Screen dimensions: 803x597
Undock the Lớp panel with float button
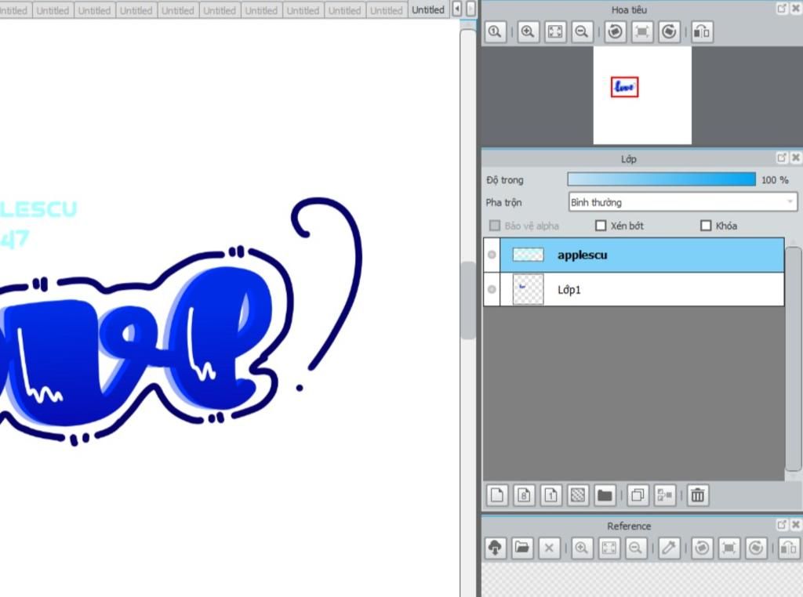point(782,157)
